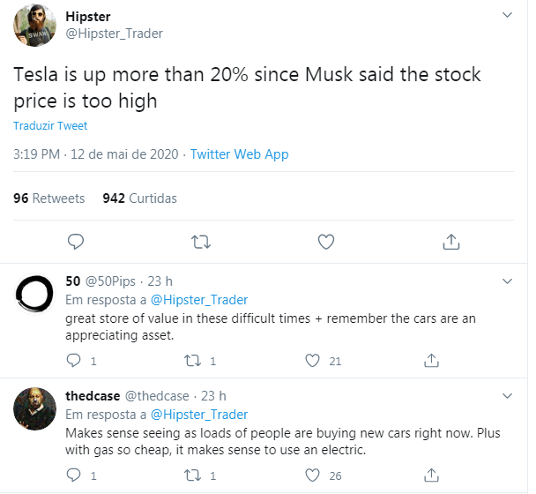
Task: Open more options on Hipster's tweet
Action: [x=507, y=16]
